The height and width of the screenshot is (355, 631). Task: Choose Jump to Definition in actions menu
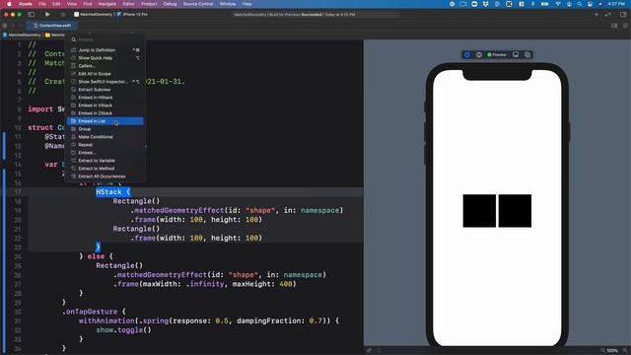coord(105,50)
